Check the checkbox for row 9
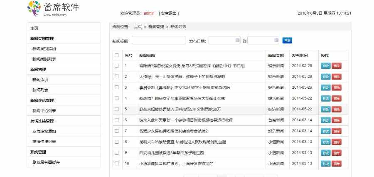This screenshot has width=374, height=177. pos(117,152)
